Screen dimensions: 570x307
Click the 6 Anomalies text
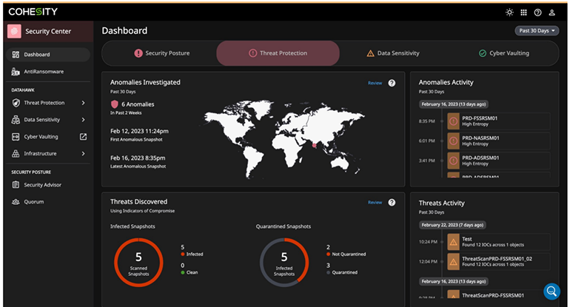138,104
